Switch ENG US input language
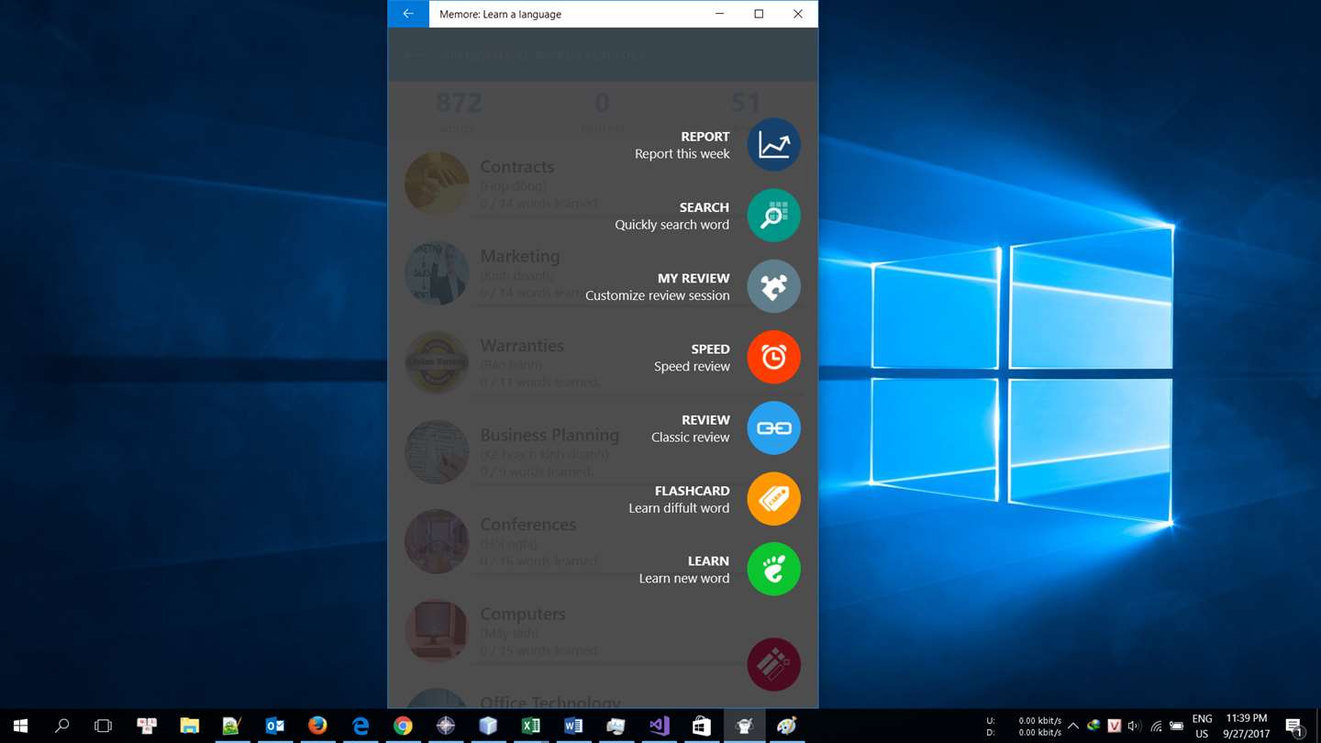 pyautogui.click(x=1202, y=726)
